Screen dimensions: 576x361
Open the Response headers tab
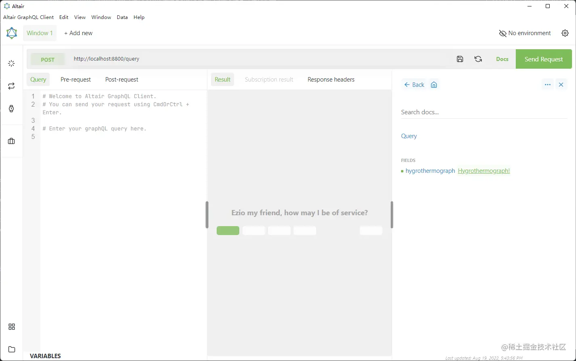coord(331,79)
